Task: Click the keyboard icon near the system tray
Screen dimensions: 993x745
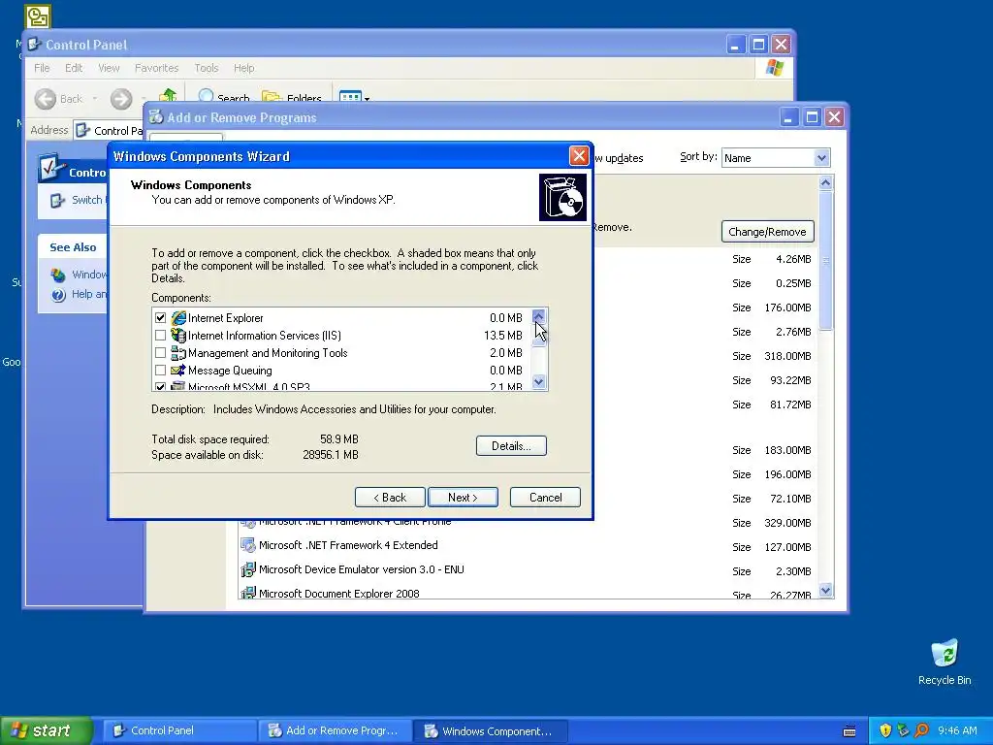Action: (849, 731)
